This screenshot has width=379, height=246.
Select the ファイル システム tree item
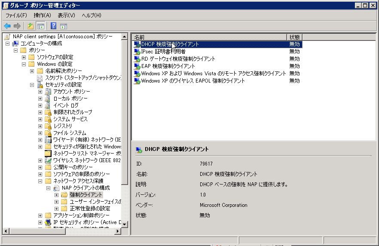point(70,133)
